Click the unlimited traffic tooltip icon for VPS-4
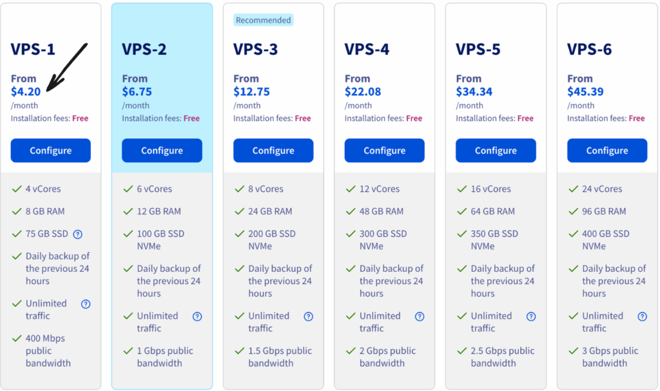Viewport: 660px width, 391px height. coord(420,316)
